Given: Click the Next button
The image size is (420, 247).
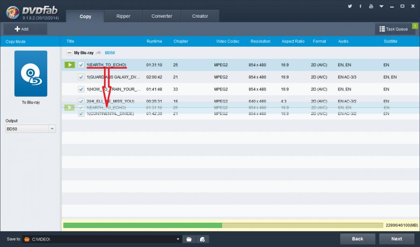Looking at the screenshot, I should [396, 239].
